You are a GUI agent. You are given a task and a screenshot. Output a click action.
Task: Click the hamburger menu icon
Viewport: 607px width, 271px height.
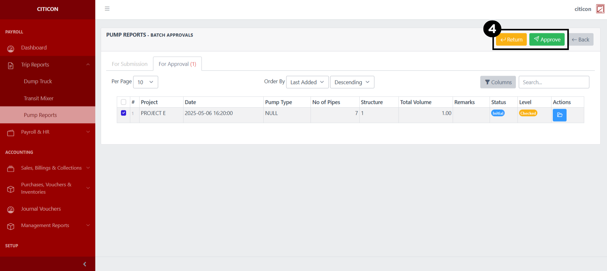[x=107, y=9]
